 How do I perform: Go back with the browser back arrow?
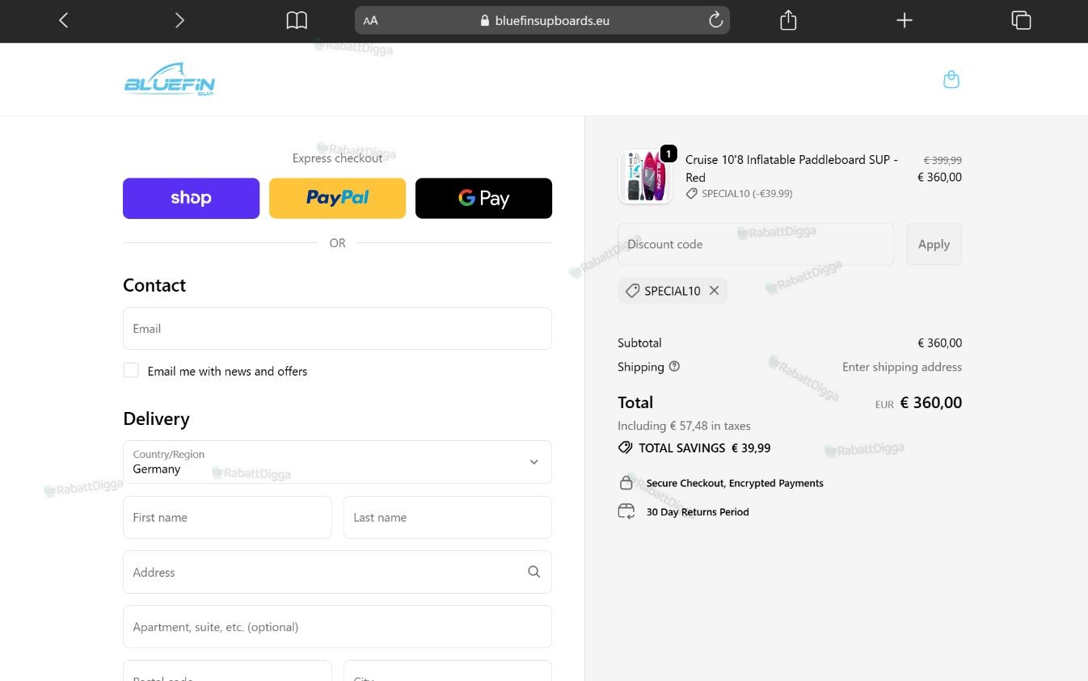(64, 20)
